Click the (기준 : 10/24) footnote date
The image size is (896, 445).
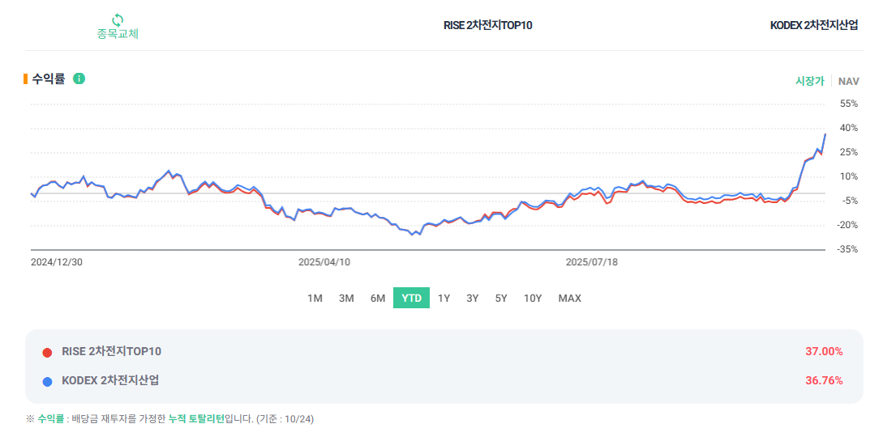[x=284, y=419]
